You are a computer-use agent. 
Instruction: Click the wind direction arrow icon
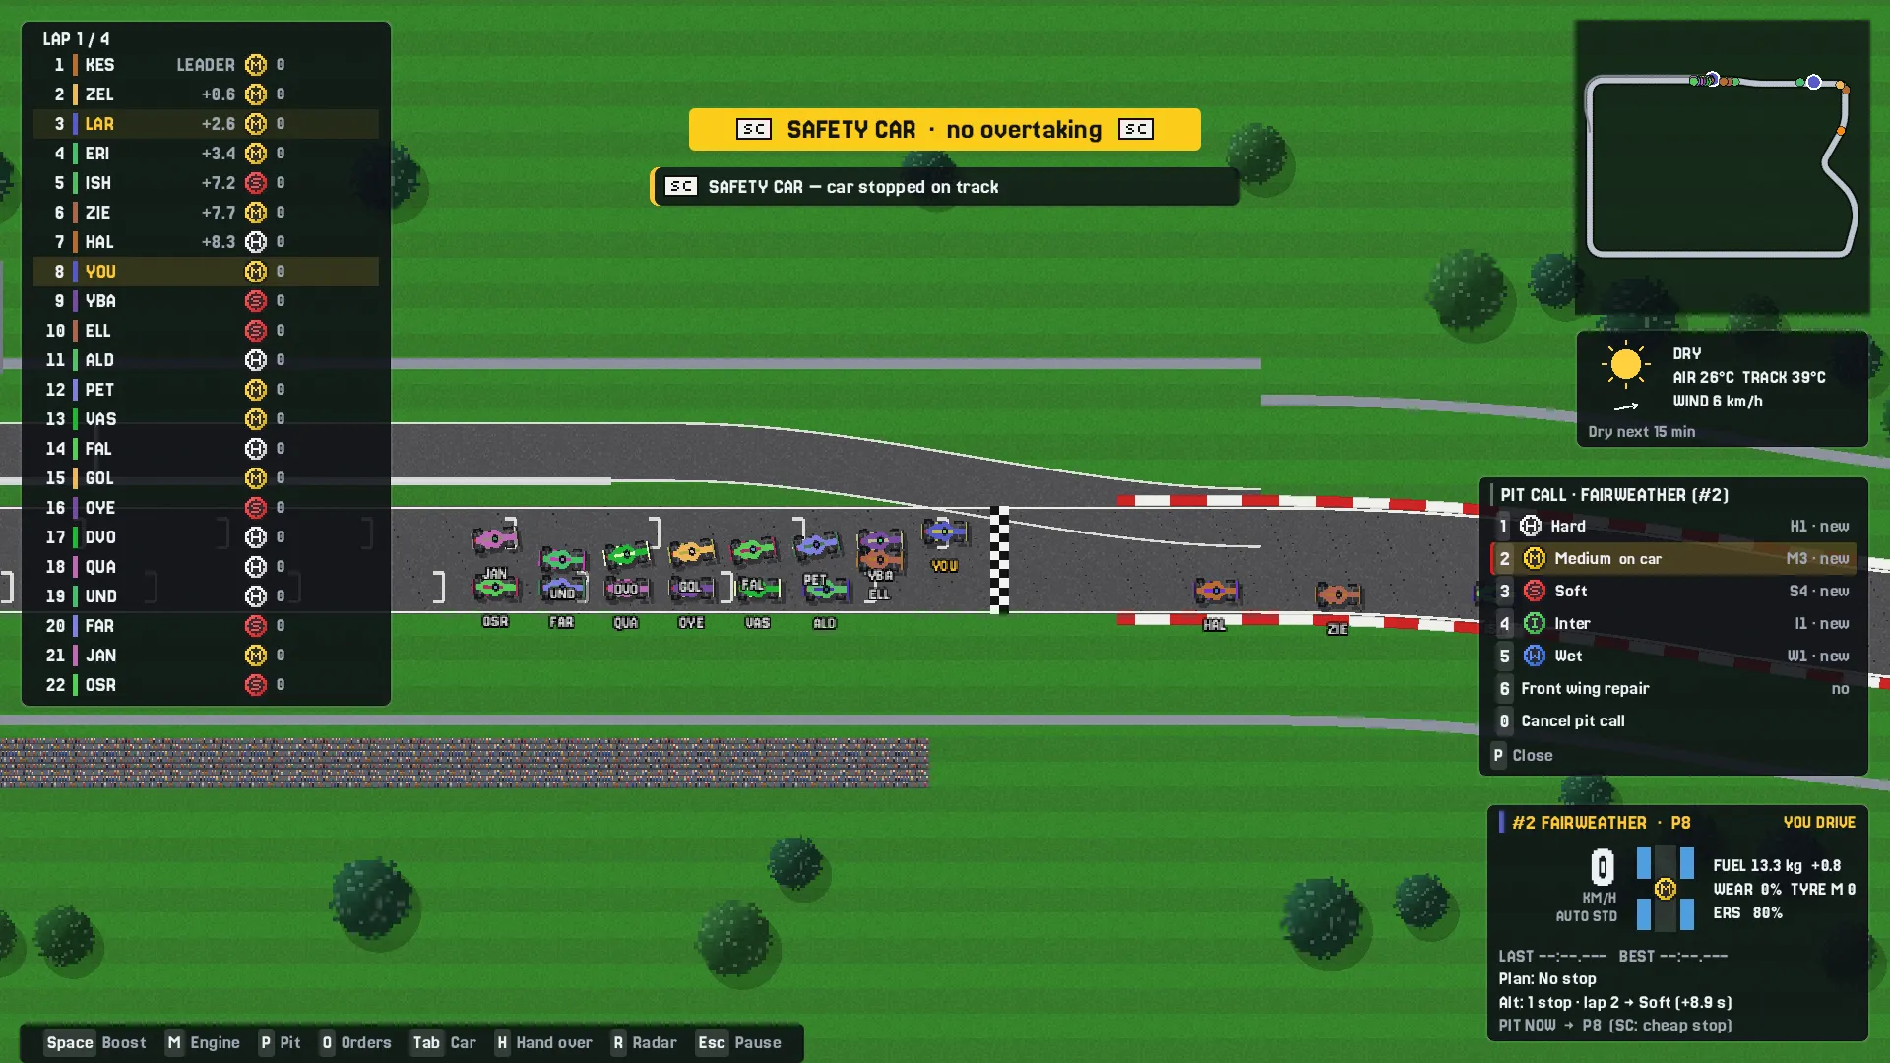[x=1626, y=406]
